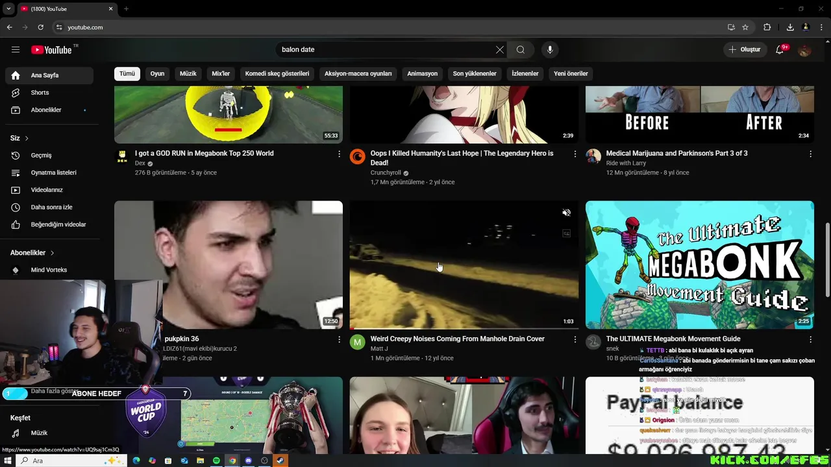Click the Oluştur create button
This screenshot has width=831, height=467.
pyautogui.click(x=744, y=49)
